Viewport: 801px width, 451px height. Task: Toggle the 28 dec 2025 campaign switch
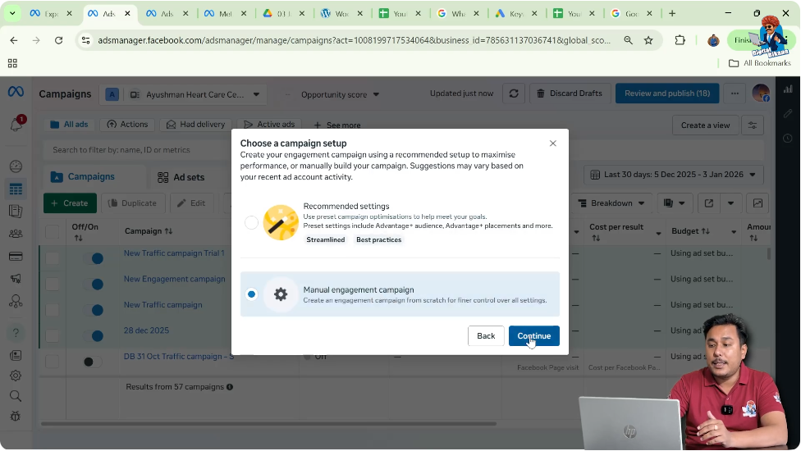94,335
